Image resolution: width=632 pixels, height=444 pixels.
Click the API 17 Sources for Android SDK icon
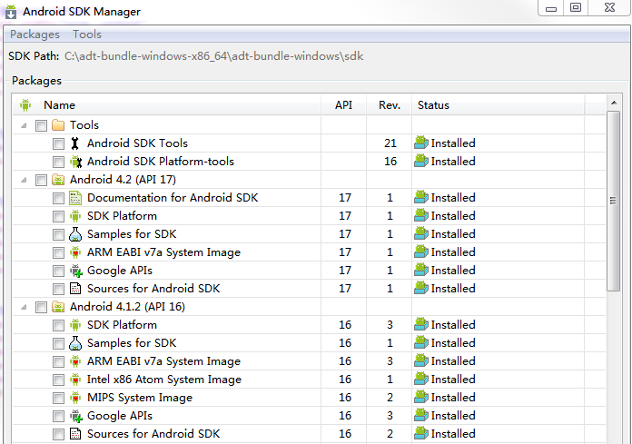(x=75, y=289)
